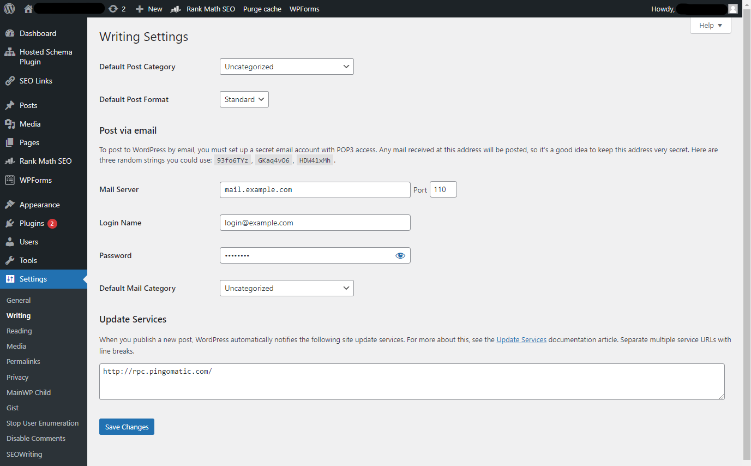This screenshot has width=751, height=466.
Task: Expand the Help panel
Action: point(710,25)
